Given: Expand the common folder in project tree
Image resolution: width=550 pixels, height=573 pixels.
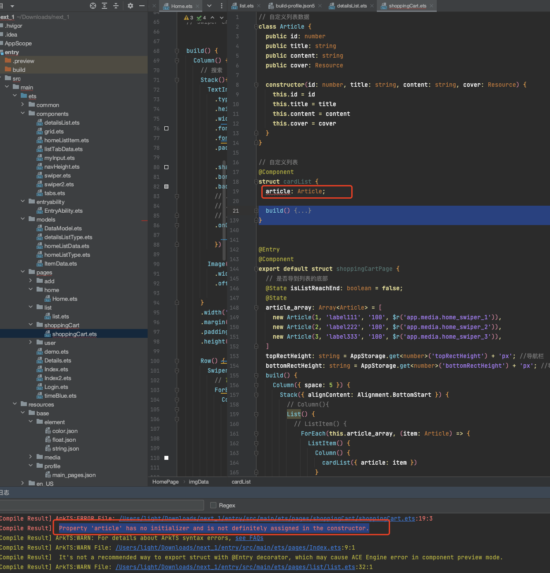Looking at the screenshot, I should 22,105.
